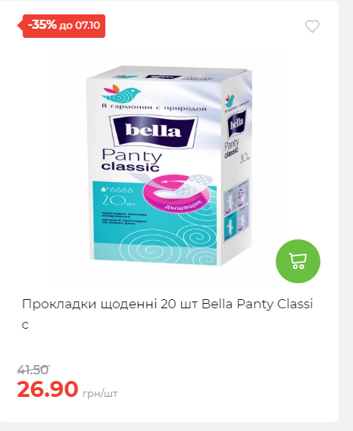Image resolution: width=353 pixels, height=431 pixels.
Task: Add Bella Panty Classic to shopping cart
Action: tap(298, 261)
